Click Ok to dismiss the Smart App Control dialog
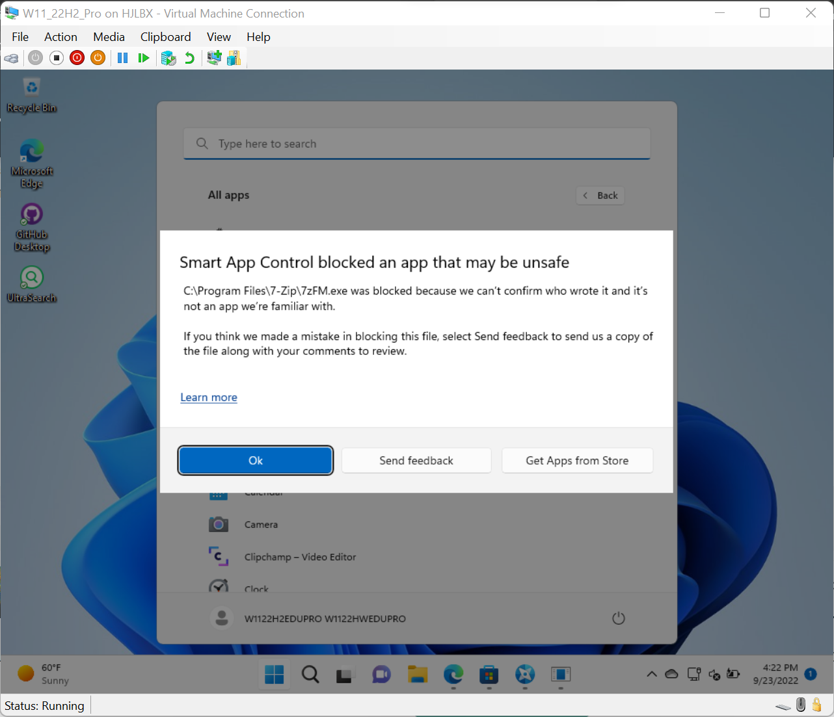The width and height of the screenshot is (834, 717). (x=256, y=460)
